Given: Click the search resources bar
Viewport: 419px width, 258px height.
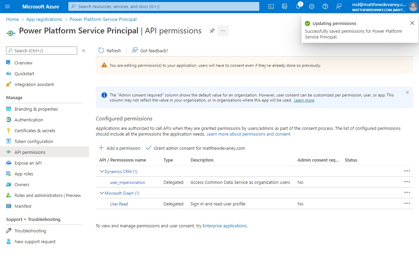Looking at the screenshot, I should [x=163, y=6].
